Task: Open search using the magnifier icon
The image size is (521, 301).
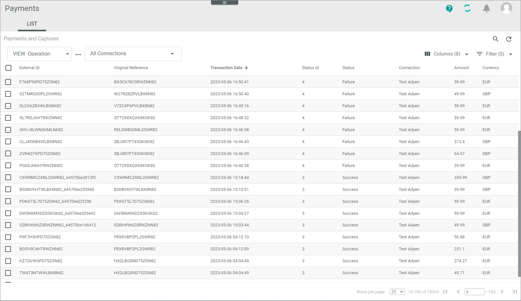Action: point(495,39)
